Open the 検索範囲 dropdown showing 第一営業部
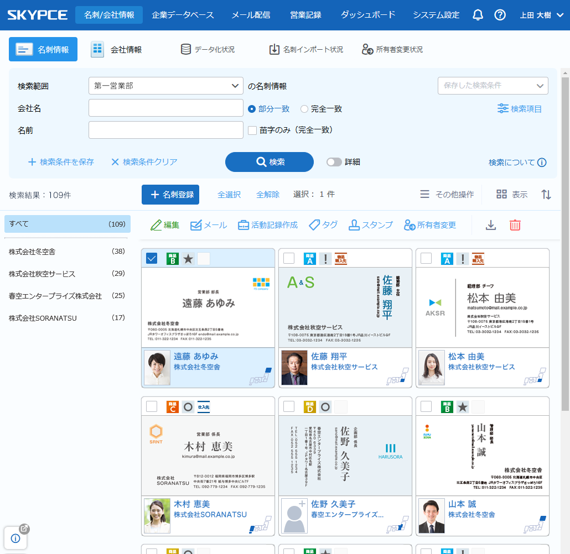The height and width of the screenshot is (554, 570). (x=165, y=86)
